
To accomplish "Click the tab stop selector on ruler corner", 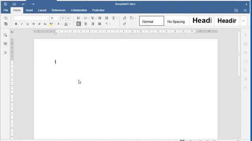I will [12, 32].
